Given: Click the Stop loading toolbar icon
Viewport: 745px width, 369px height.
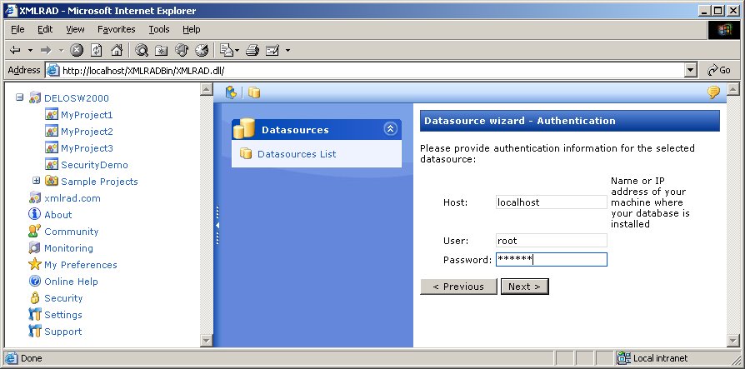Looking at the screenshot, I should [x=77, y=50].
